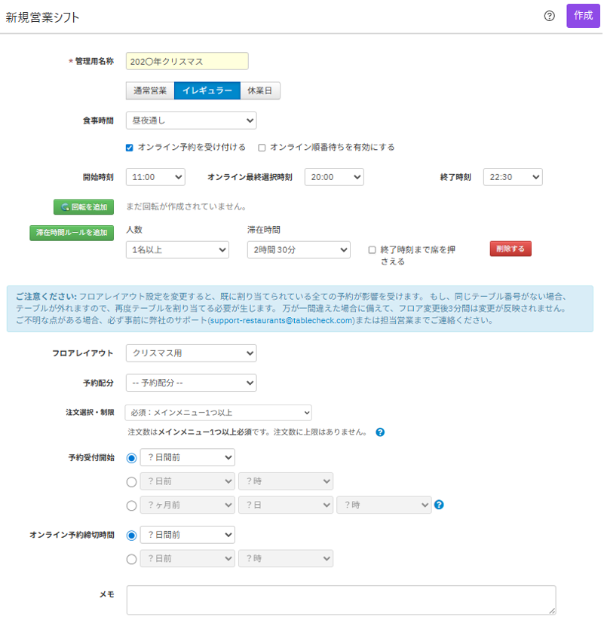Click the 管理用名称 text field

[187, 61]
